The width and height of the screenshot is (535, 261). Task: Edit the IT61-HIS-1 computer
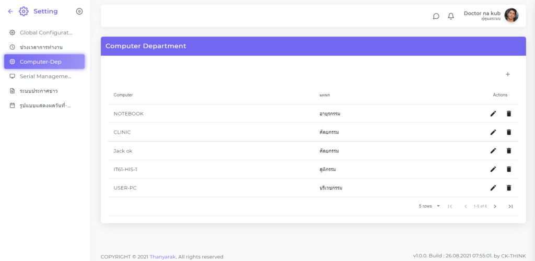pos(493,170)
